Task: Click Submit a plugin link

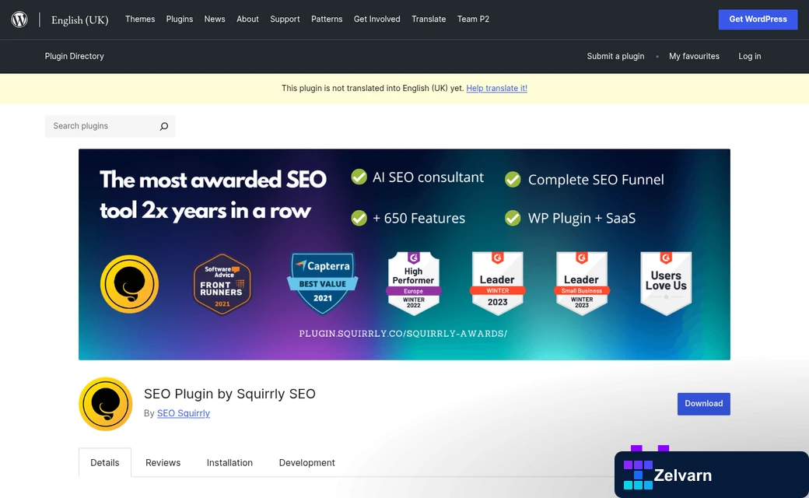Action: point(615,56)
